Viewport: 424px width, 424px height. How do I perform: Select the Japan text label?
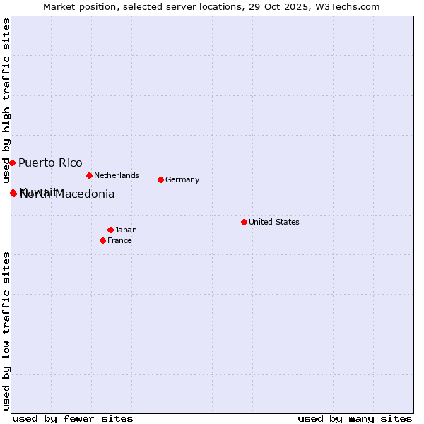coord(126,230)
